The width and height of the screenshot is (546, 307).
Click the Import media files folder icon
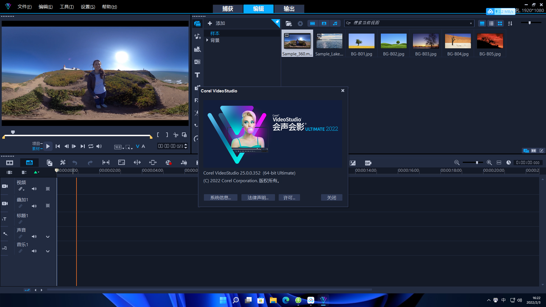tap(289, 24)
